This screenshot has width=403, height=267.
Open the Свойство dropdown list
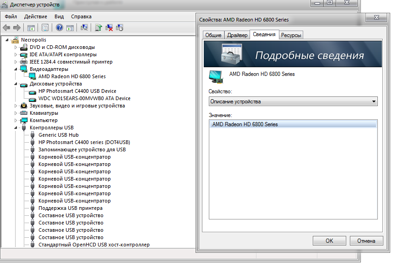(x=293, y=101)
